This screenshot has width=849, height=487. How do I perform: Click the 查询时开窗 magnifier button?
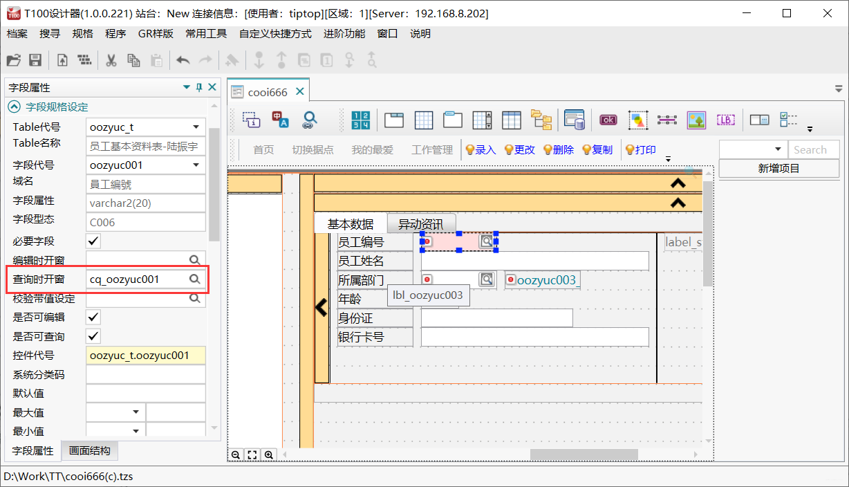point(195,279)
